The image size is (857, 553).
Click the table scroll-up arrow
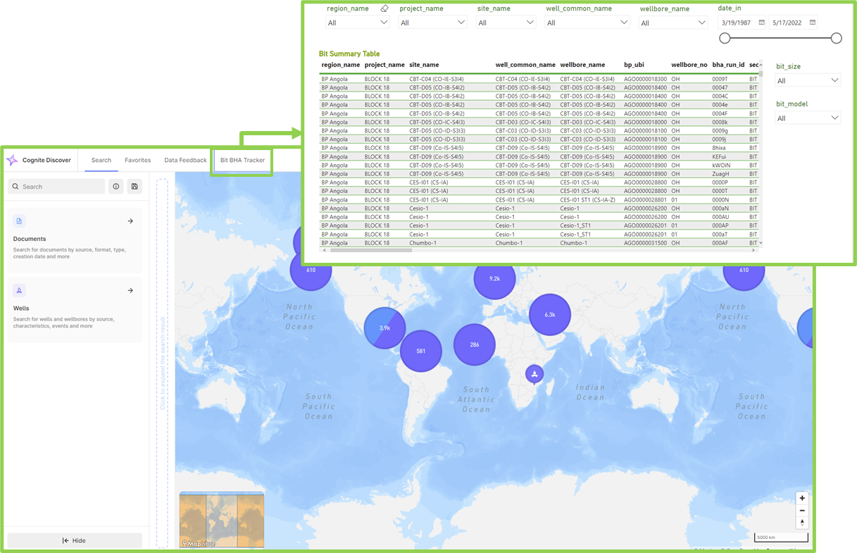(760, 65)
